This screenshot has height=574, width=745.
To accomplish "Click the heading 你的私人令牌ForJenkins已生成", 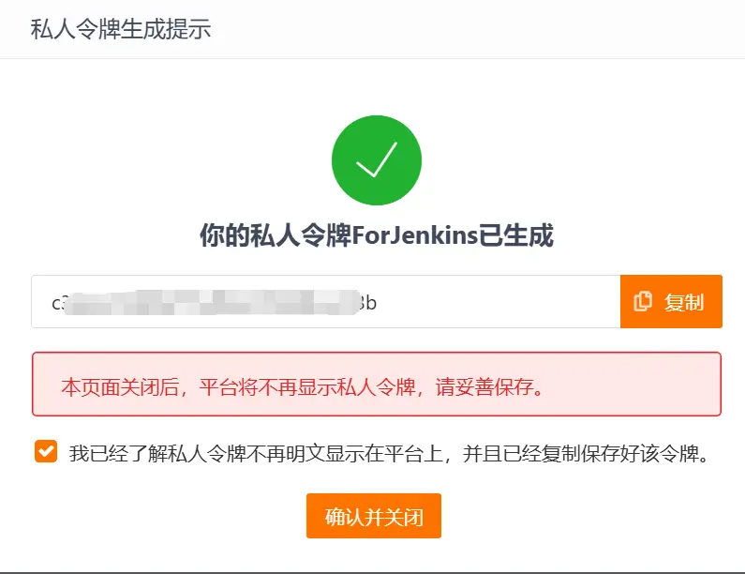I will point(377,234).
